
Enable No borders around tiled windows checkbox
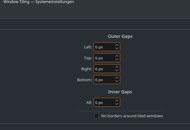coord(96,116)
